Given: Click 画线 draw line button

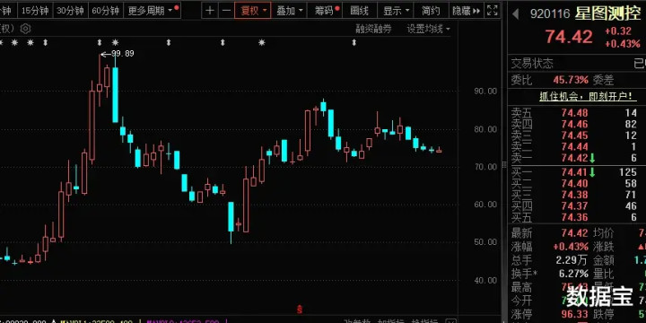Looking at the screenshot, I should (x=360, y=11).
